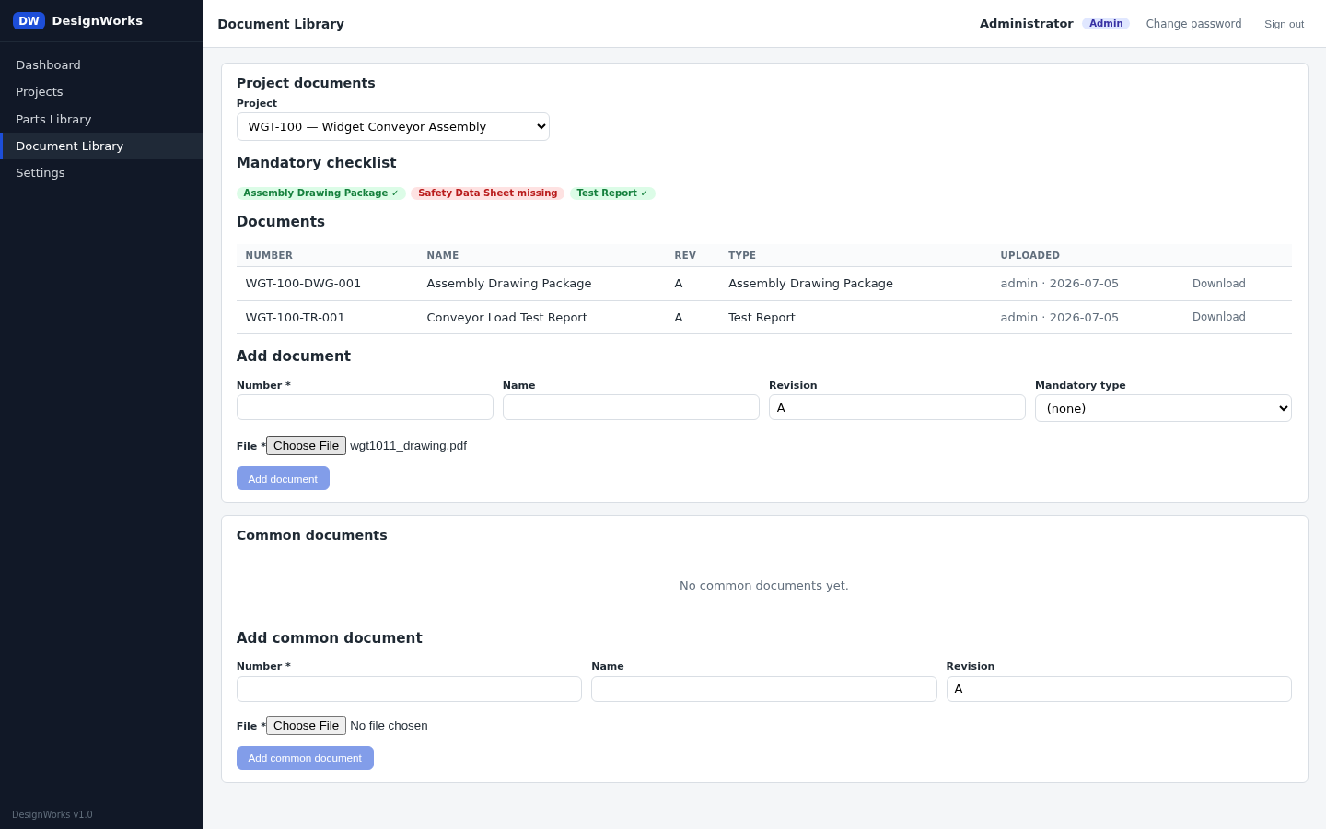The height and width of the screenshot is (829, 1326).
Task: Click the Test Report checklist badge
Action: pyautogui.click(x=612, y=193)
